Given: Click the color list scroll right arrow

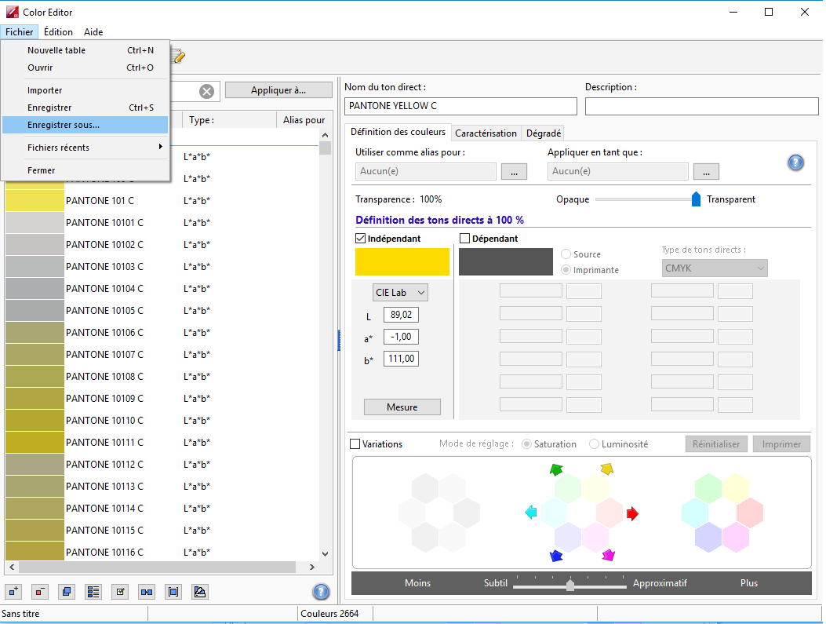Looking at the screenshot, I should pos(312,567).
